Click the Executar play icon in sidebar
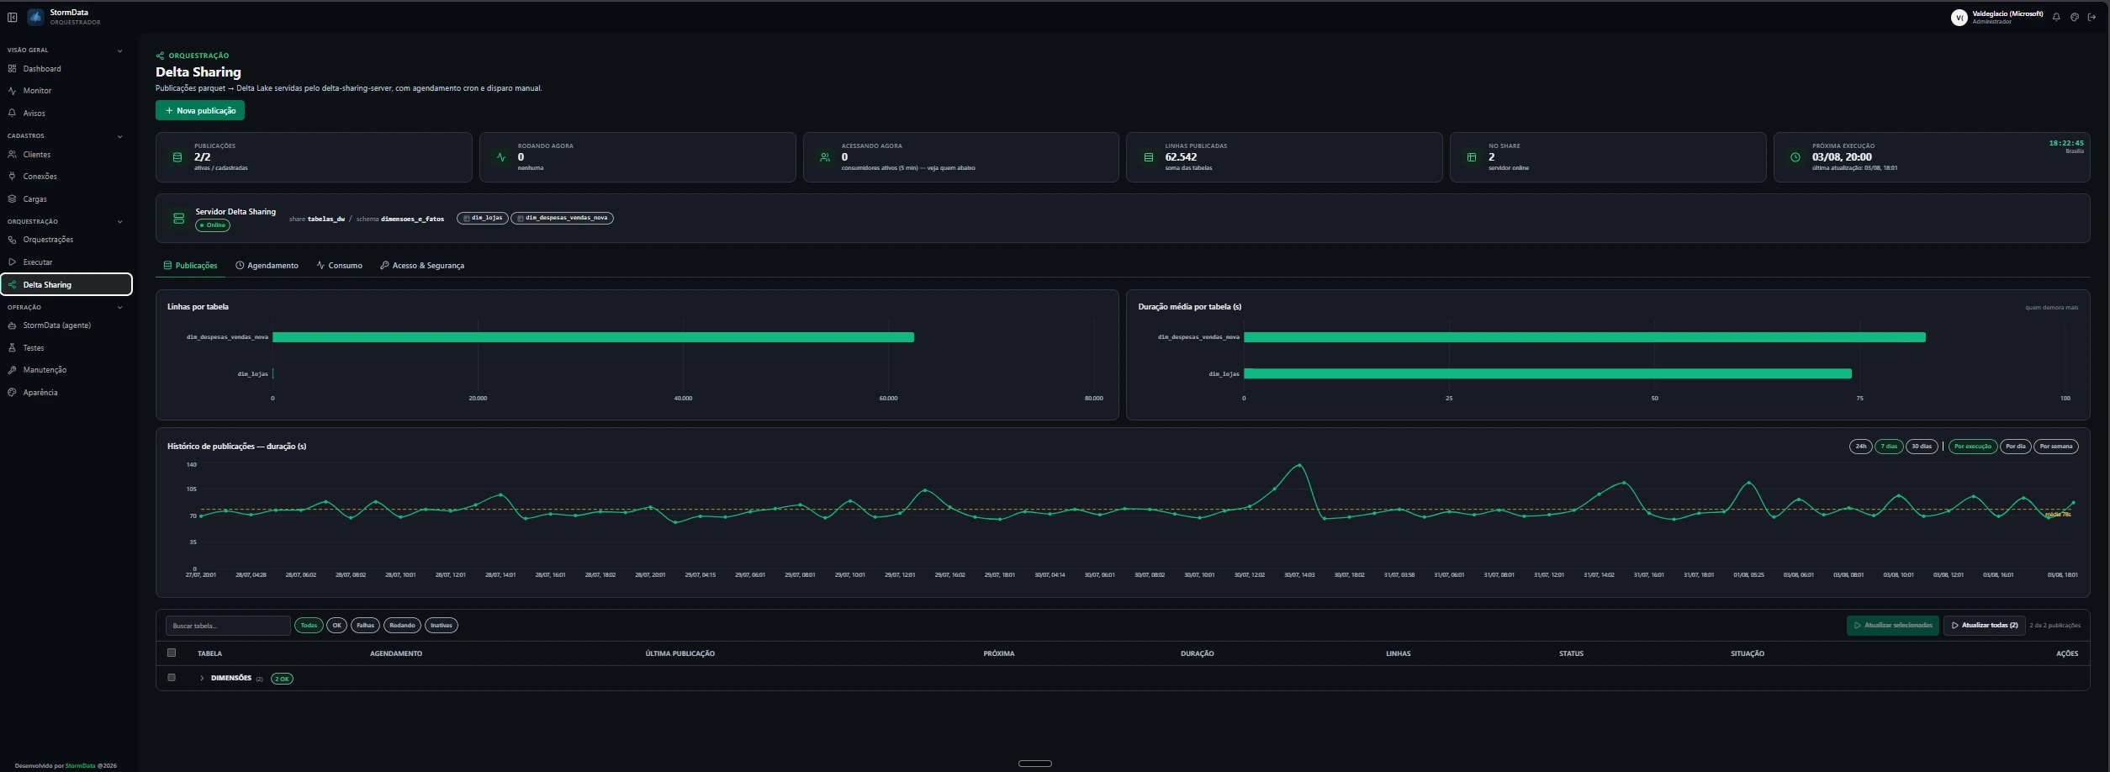This screenshot has height=772, width=2110. coord(12,262)
